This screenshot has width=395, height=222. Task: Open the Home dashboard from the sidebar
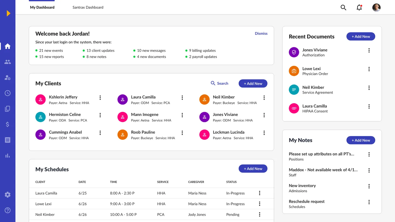tap(7, 46)
